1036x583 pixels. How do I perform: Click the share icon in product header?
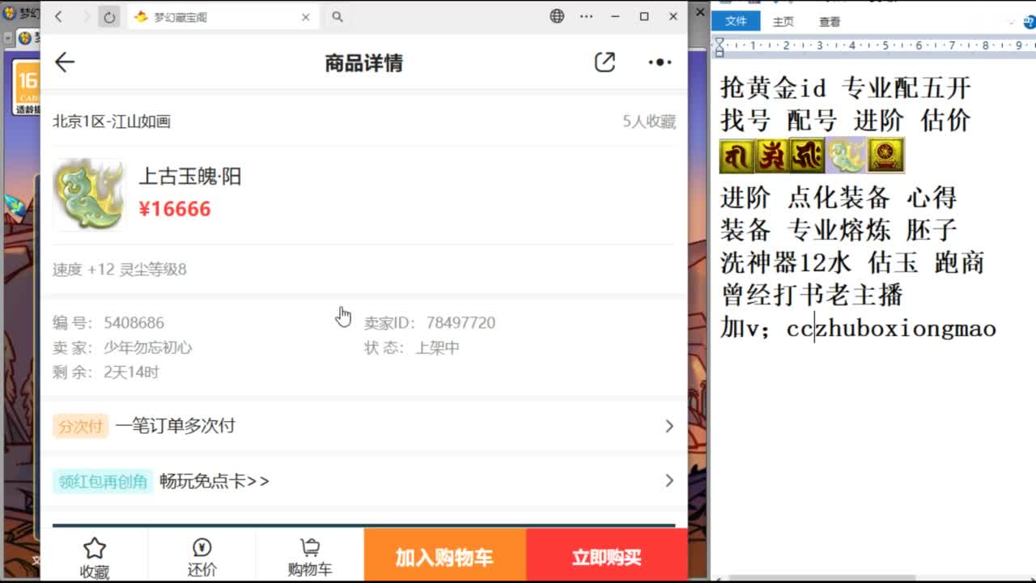pyautogui.click(x=605, y=62)
